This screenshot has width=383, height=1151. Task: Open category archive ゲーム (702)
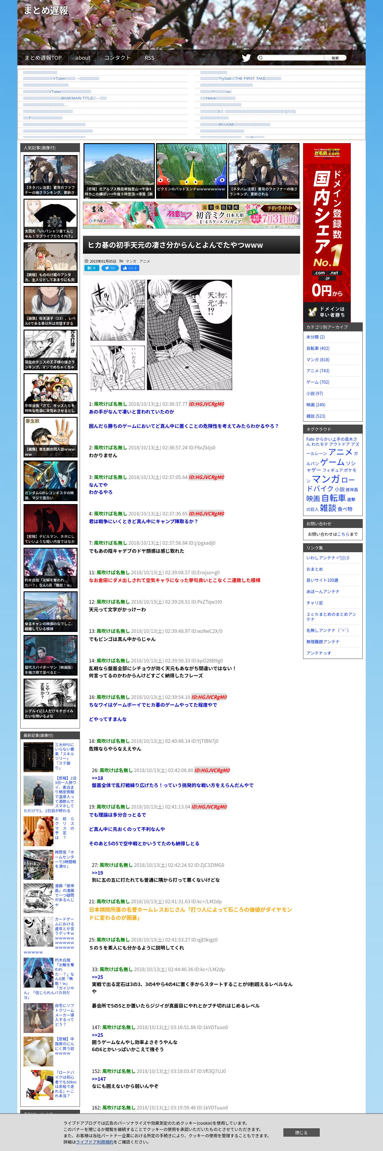tap(318, 382)
